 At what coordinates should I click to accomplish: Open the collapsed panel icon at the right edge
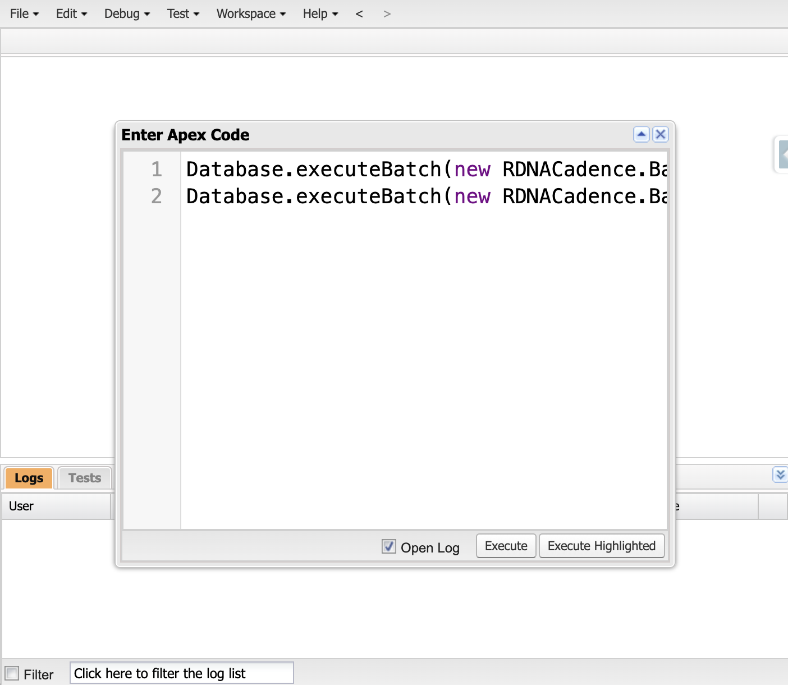point(783,154)
